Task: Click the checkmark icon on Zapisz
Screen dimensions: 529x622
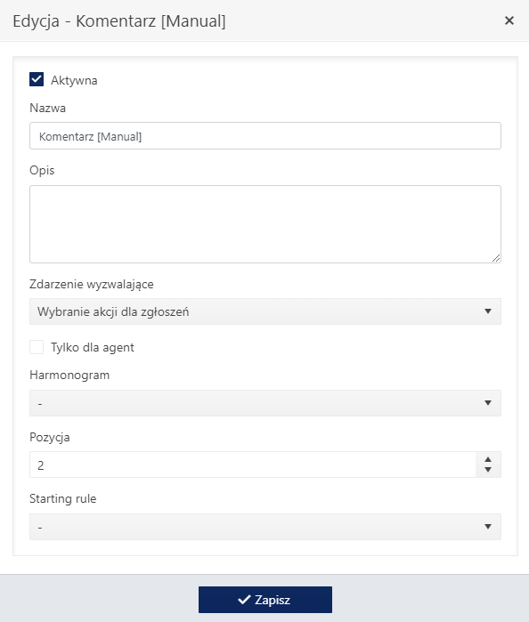Action: 244,600
